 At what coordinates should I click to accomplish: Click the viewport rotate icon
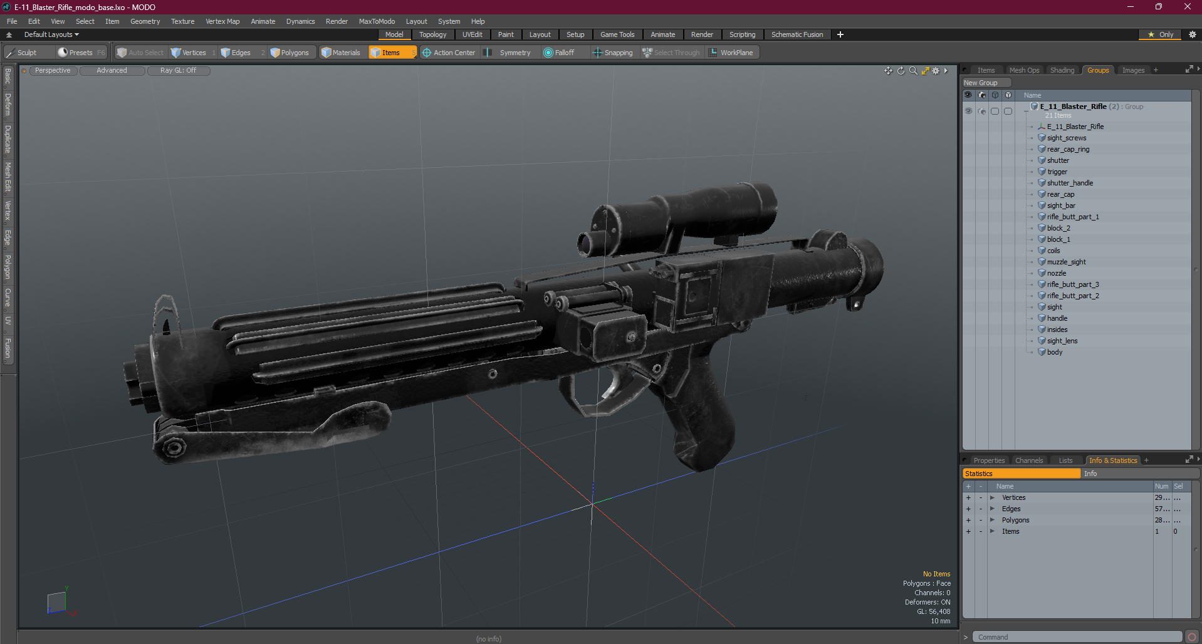[901, 71]
